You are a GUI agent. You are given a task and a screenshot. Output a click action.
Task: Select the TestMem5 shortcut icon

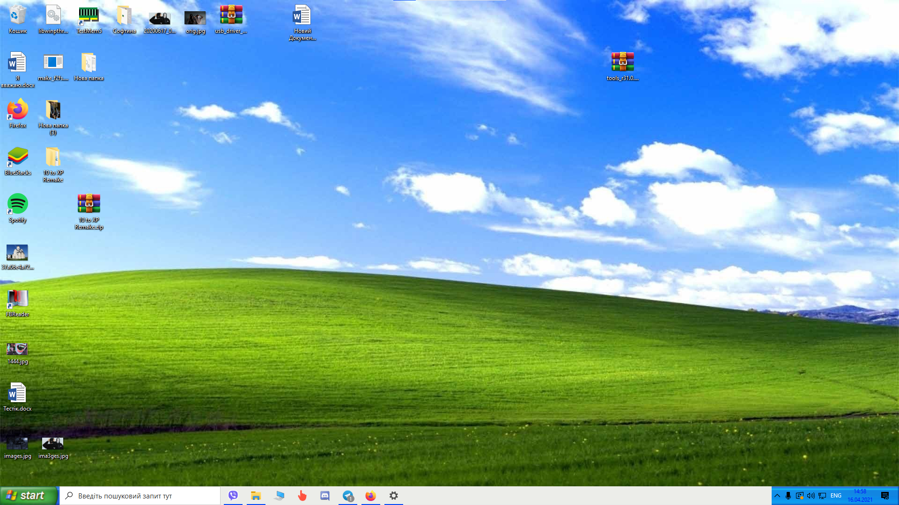[x=89, y=19]
